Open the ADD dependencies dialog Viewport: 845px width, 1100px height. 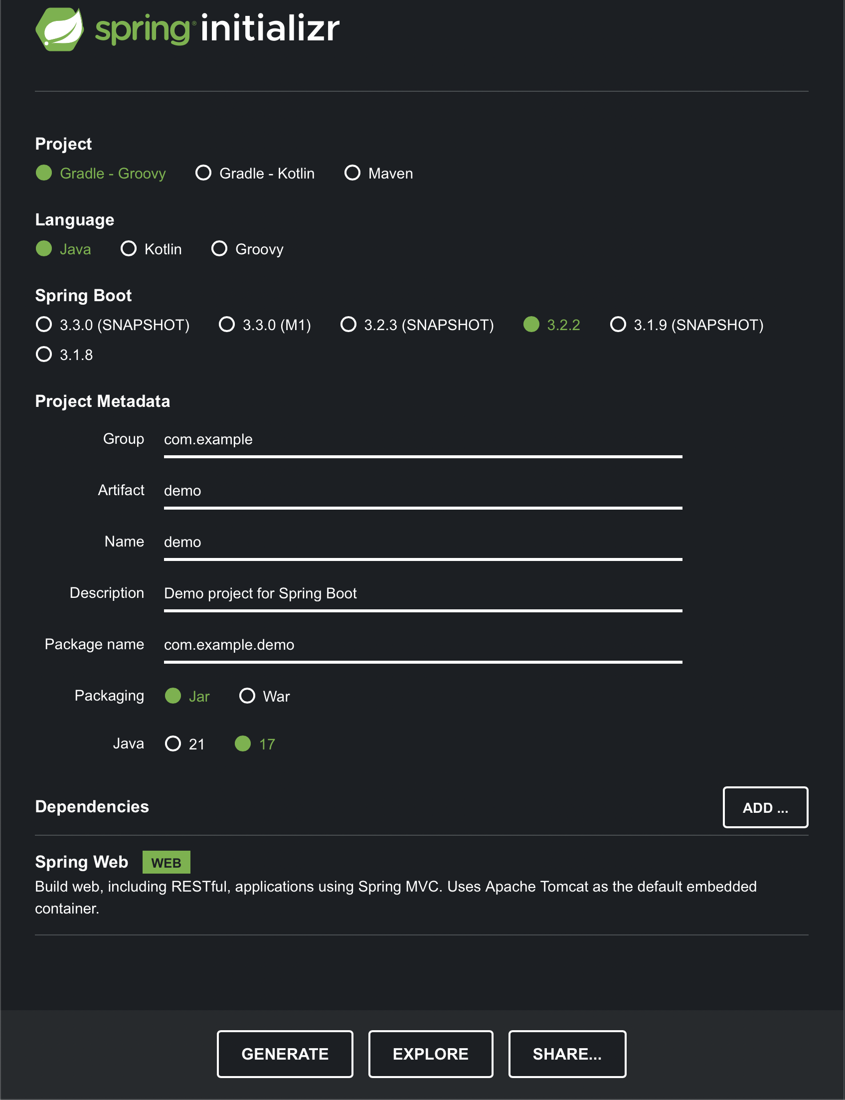coord(765,807)
